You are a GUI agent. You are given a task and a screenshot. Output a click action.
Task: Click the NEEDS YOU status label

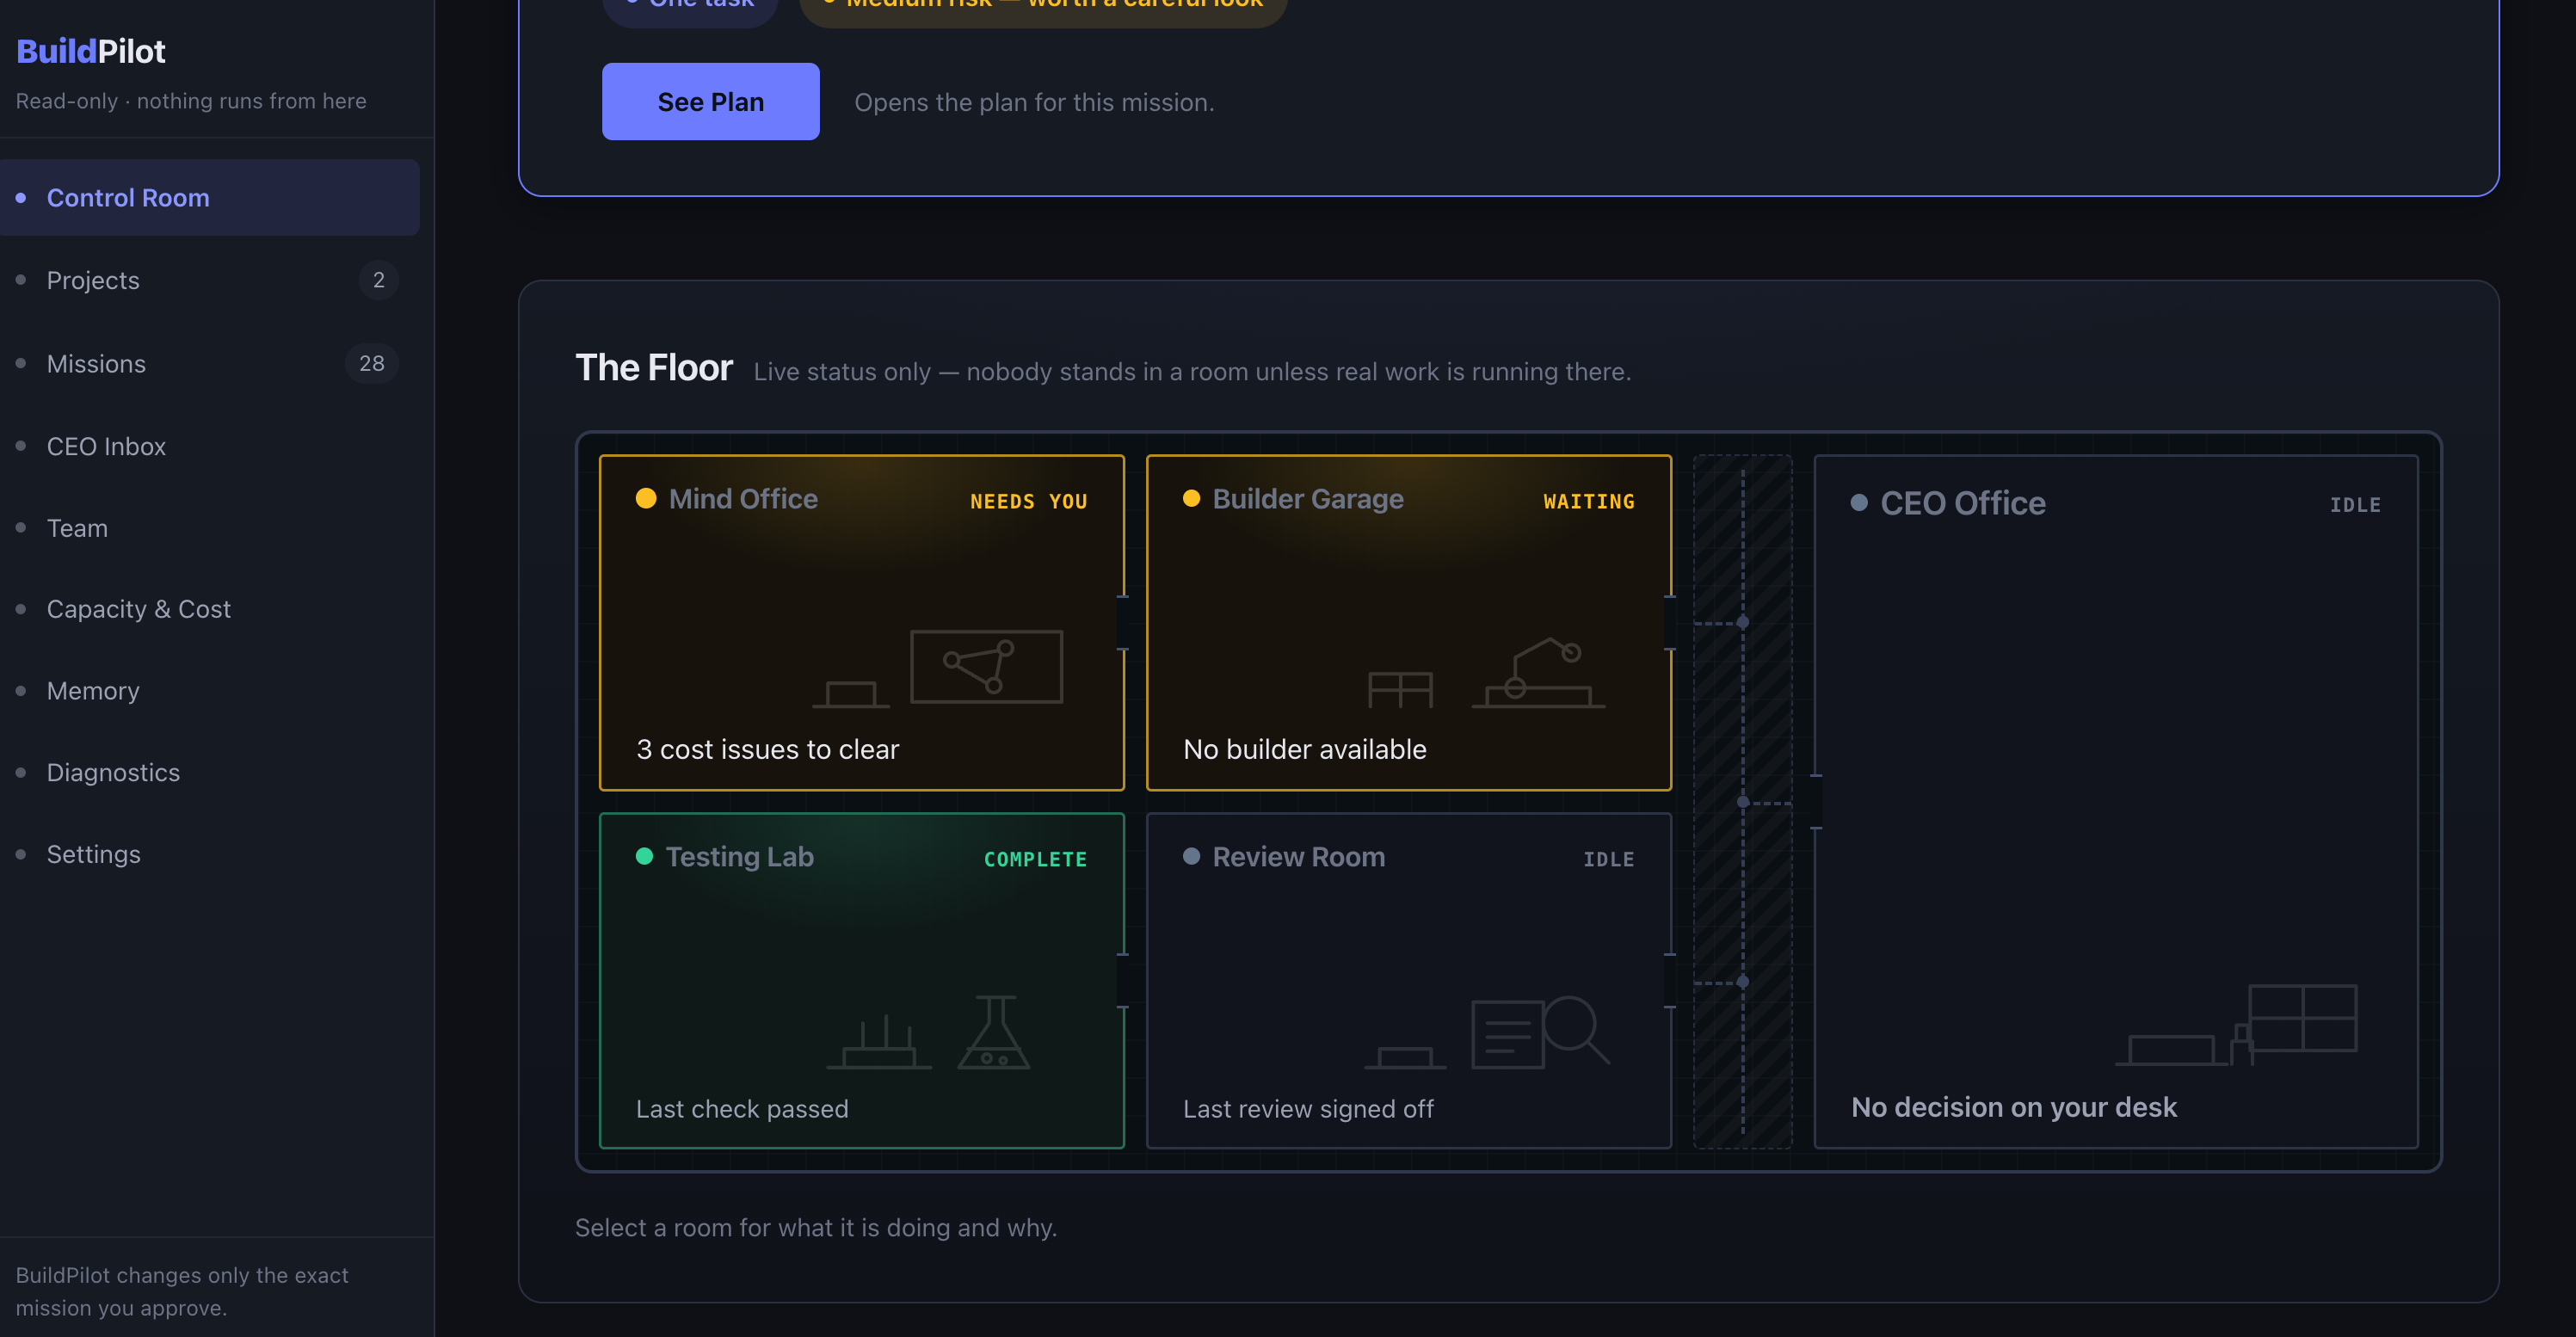coord(1028,502)
